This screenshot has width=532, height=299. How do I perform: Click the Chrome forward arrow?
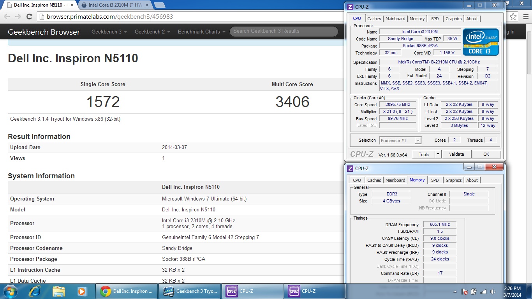pos(18,16)
